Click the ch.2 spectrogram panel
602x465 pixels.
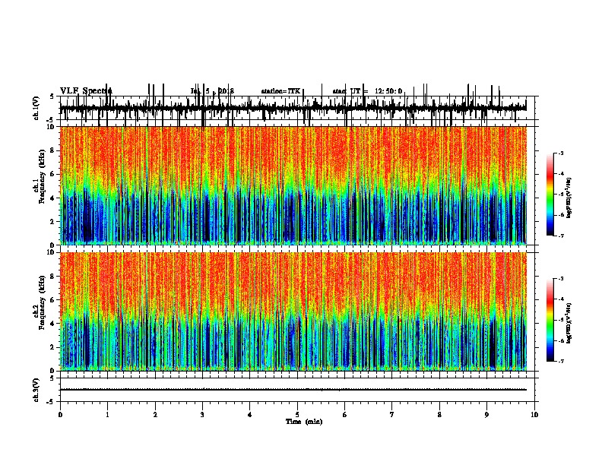coord(293,312)
